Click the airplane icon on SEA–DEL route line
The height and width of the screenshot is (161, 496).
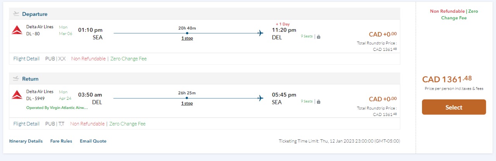[x=260, y=33]
